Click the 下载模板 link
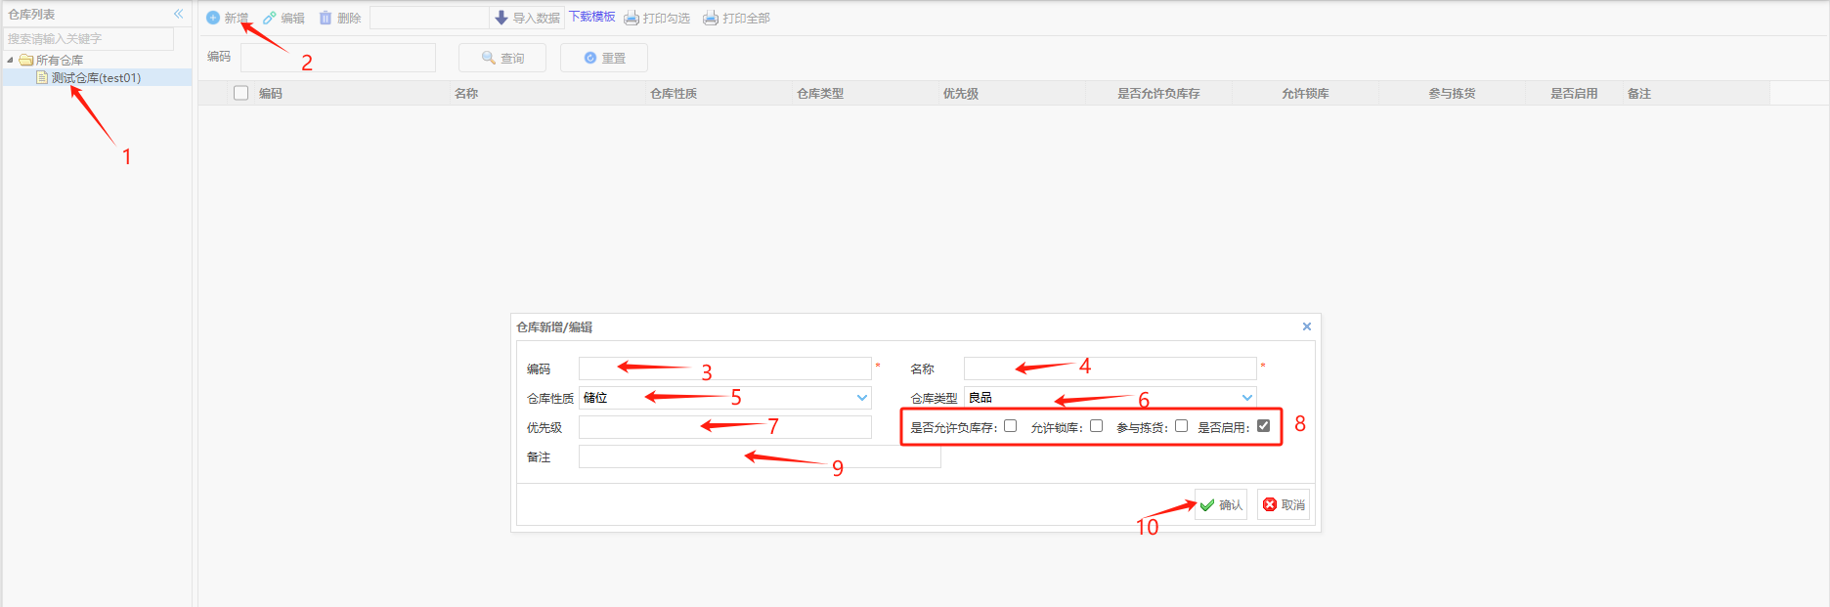This screenshot has height=607, width=1830. pyautogui.click(x=591, y=17)
